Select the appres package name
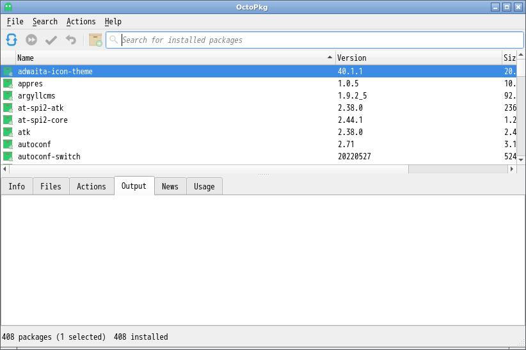The width and height of the screenshot is (526, 350). [30, 84]
